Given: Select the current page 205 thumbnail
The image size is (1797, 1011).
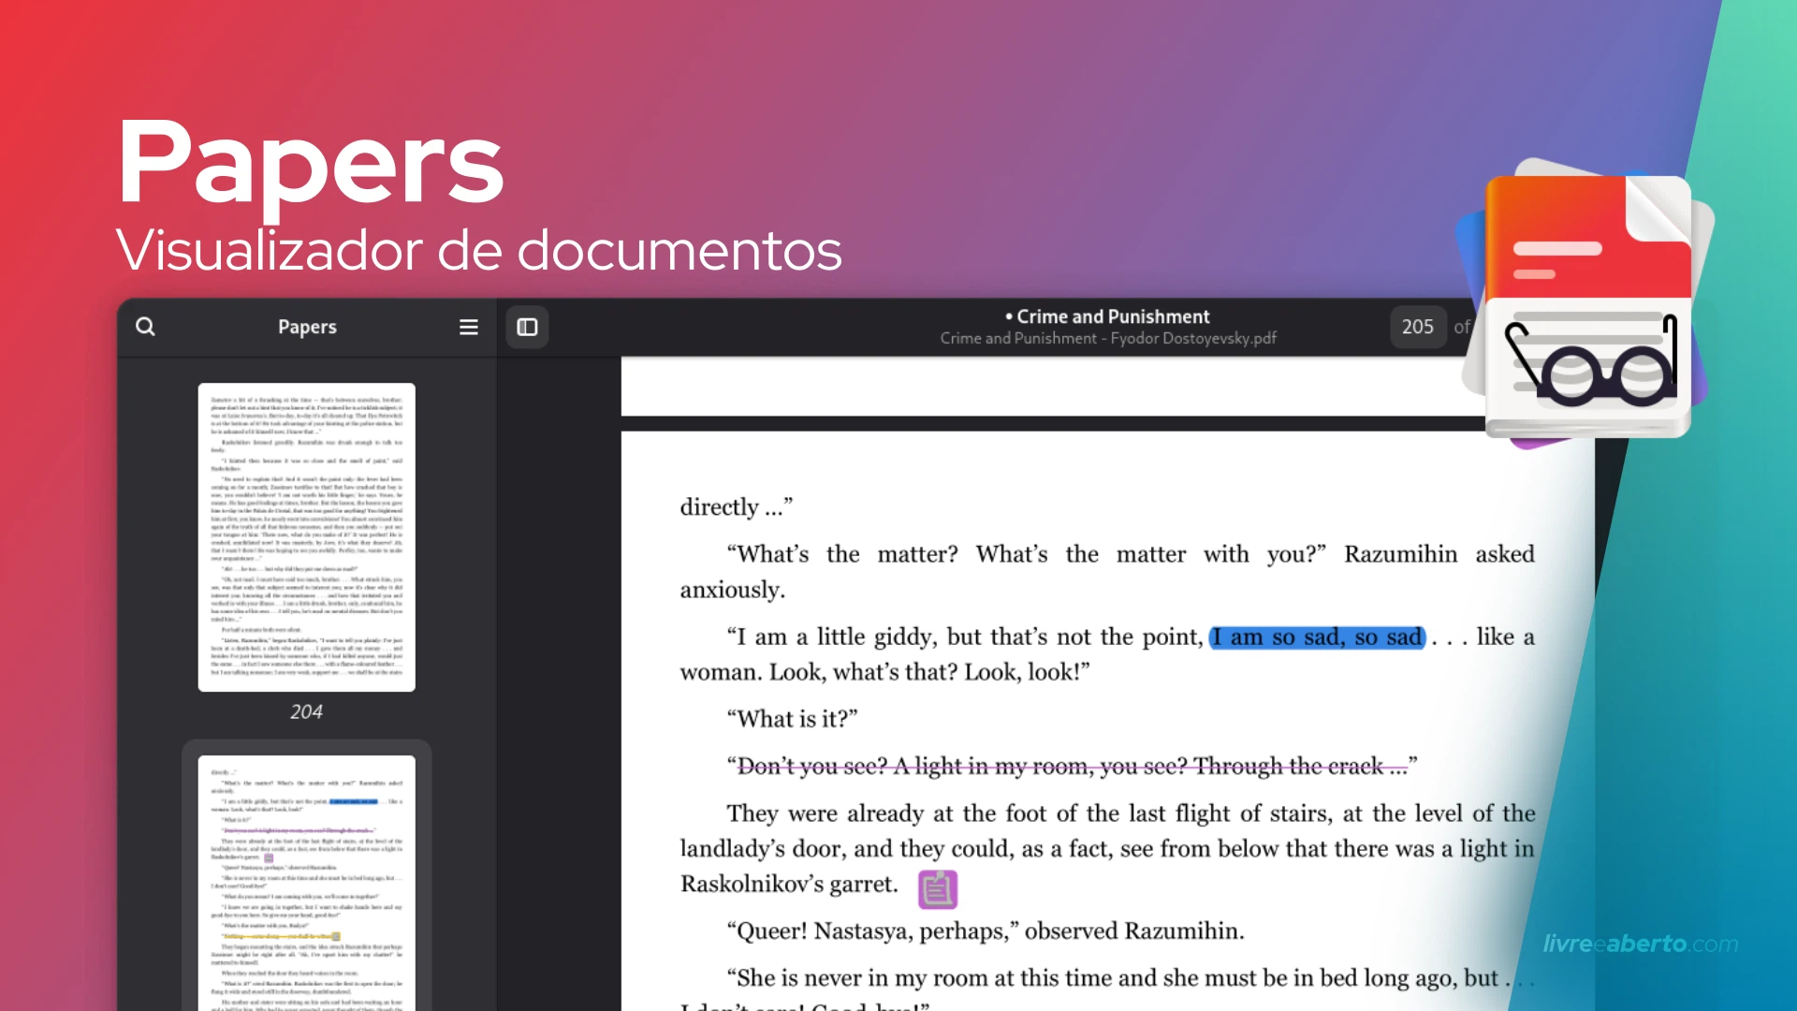Looking at the screenshot, I should tap(307, 883).
